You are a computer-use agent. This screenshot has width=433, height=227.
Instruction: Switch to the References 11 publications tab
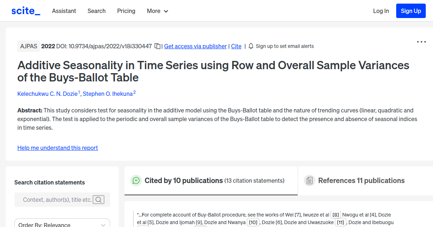pyautogui.click(x=361, y=181)
